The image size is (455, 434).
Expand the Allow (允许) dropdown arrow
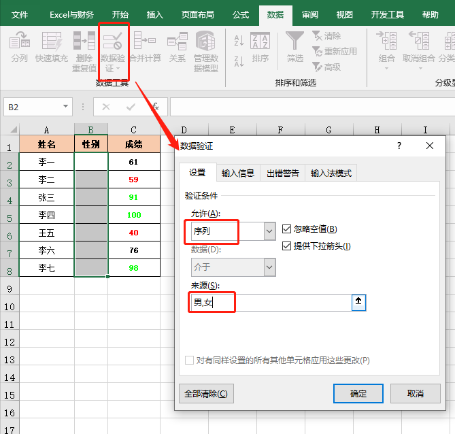(269, 231)
